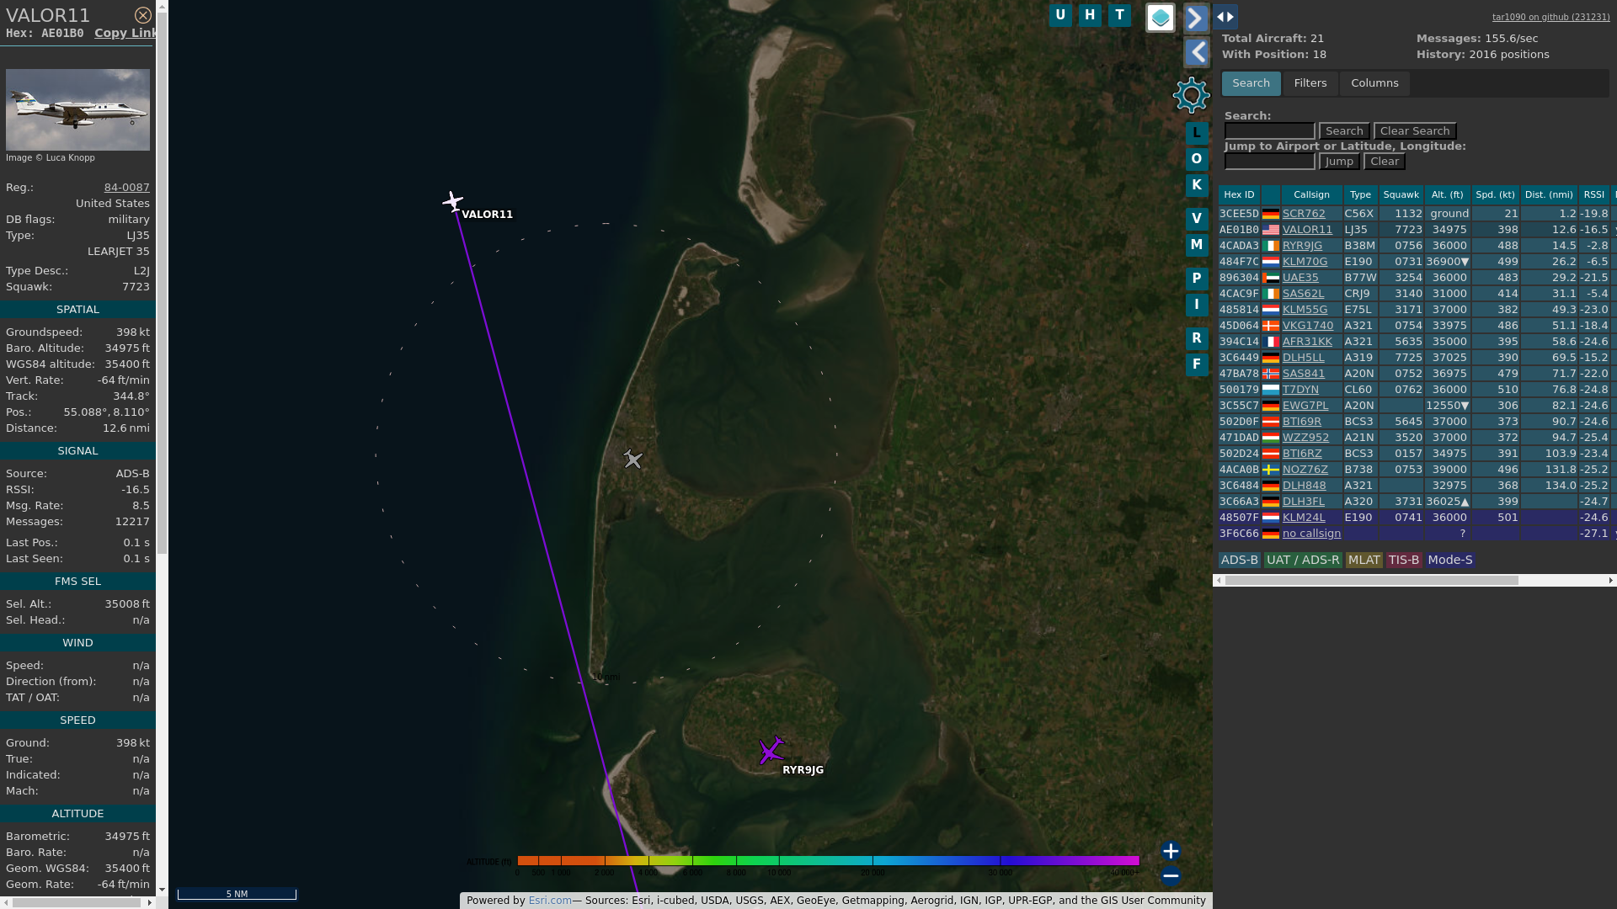
Task: Click the F map button
Action: tap(1196, 364)
